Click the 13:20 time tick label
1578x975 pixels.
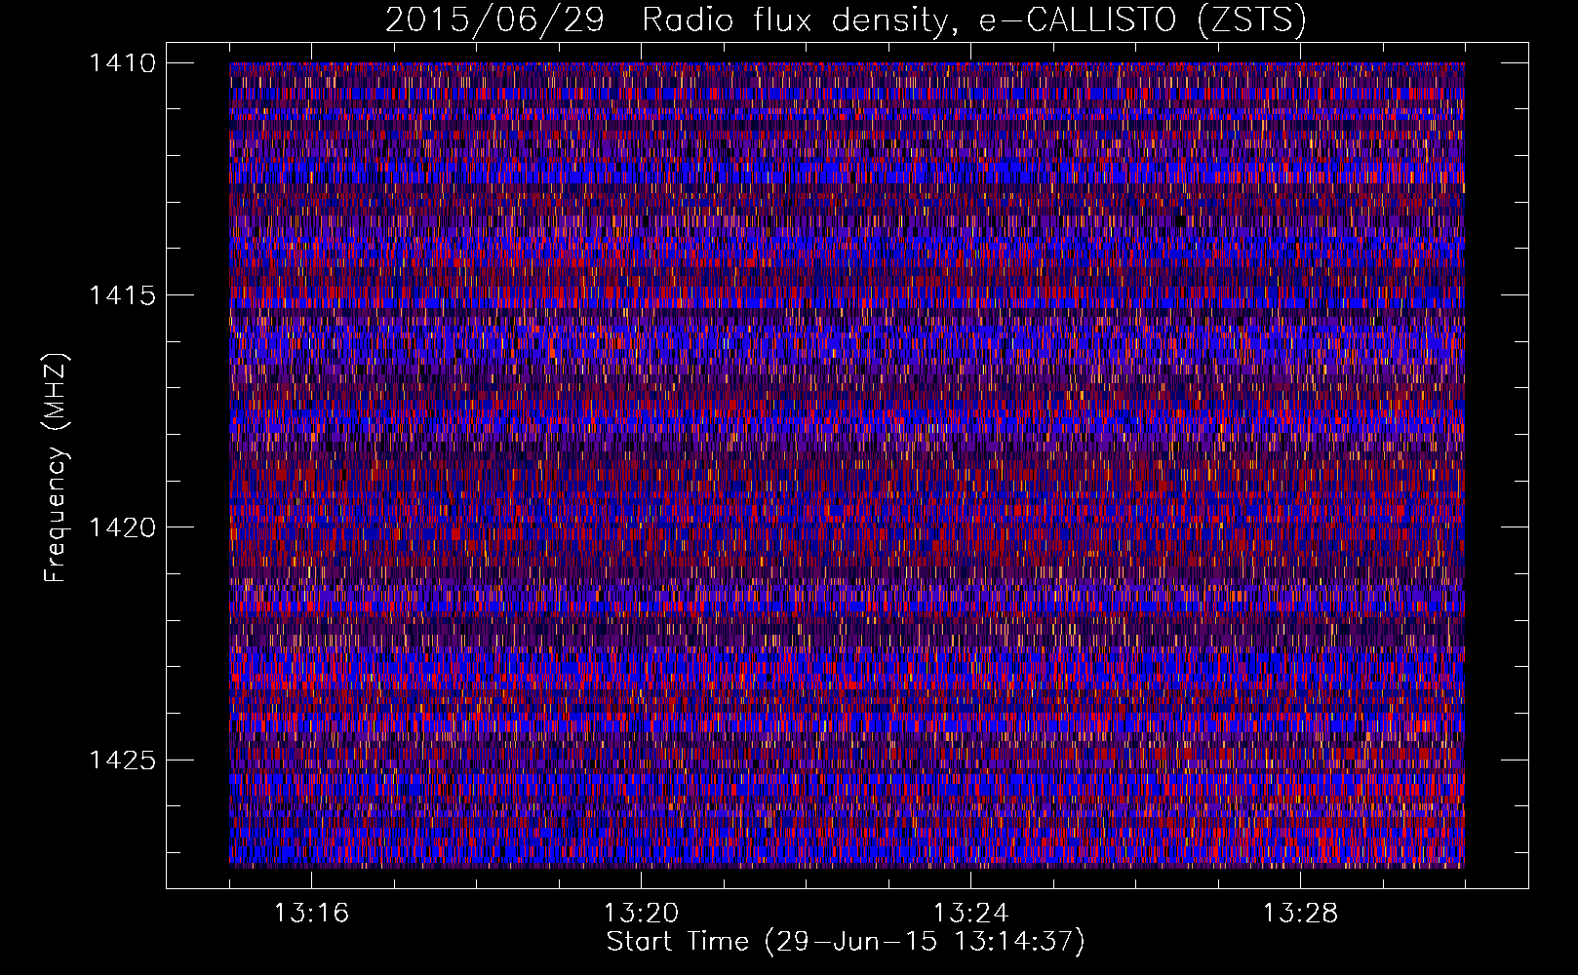641,914
